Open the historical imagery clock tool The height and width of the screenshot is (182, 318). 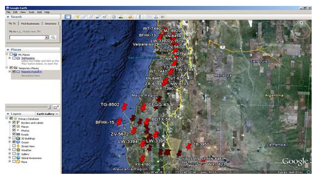point(114,17)
